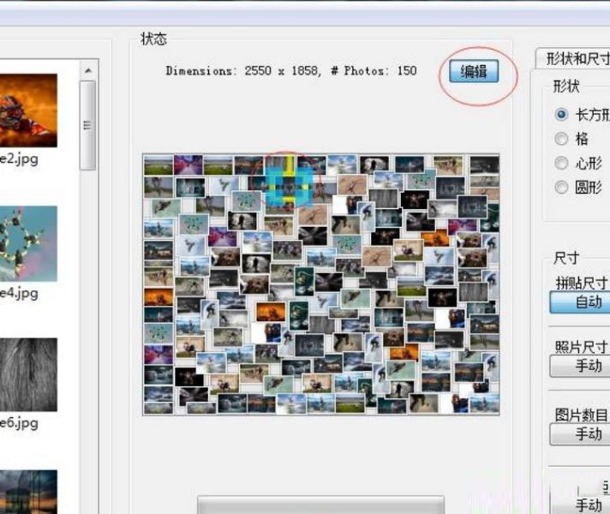
Task: Click the blue highlighted photo in collage preview
Action: point(289,187)
